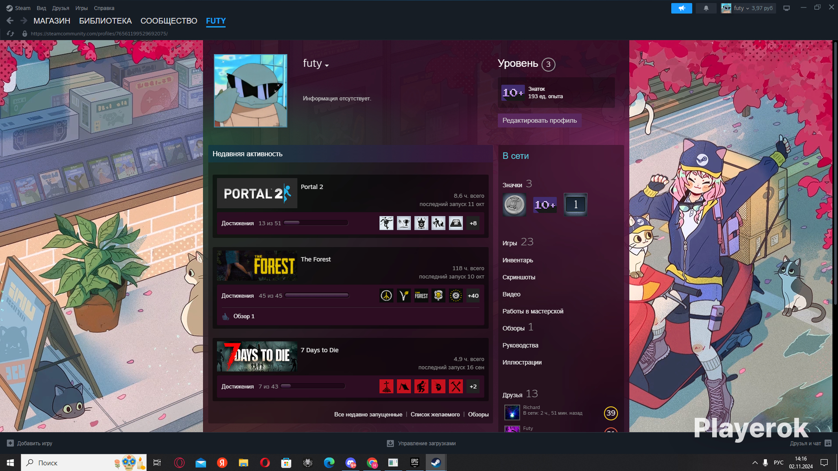
Task: Open Yandex browser from the taskbar
Action: pos(222,463)
